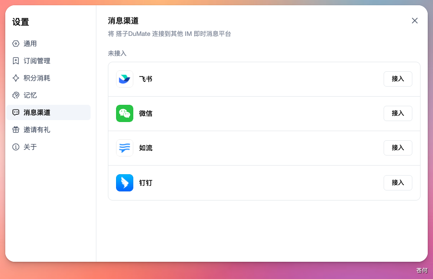Go to 积分消耗 section
Viewport: 433px width, 279px height.
(x=48, y=78)
